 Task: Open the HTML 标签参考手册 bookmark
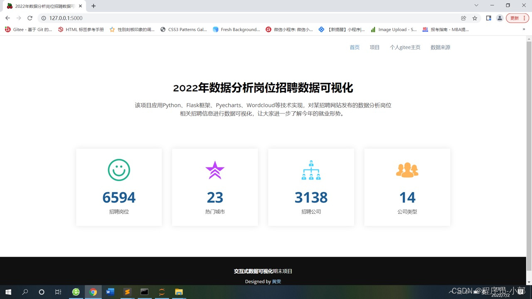pos(81,29)
